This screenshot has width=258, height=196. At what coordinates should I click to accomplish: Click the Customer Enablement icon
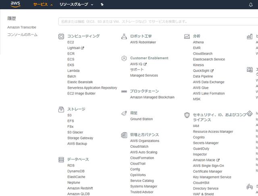point(124,58)
